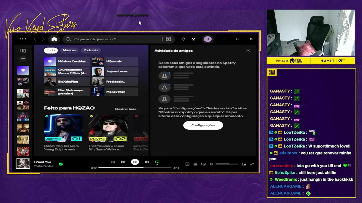Image resolution: width=362 pixels, height=203 pixels.
Task: Click the adelmovt username in chat
Action: click(288, 153)
